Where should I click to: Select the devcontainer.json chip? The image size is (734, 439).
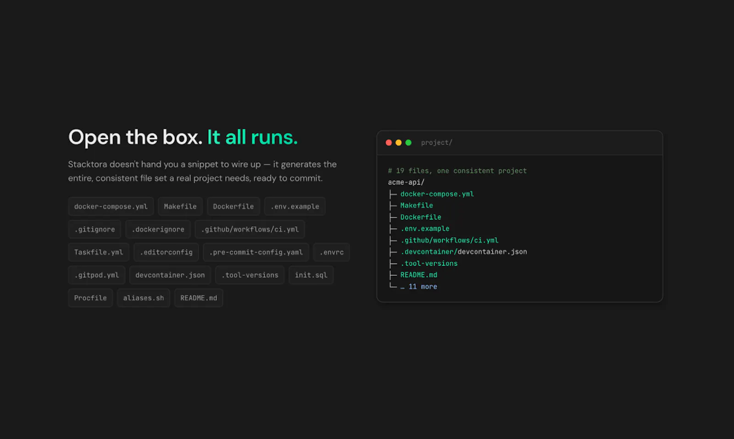170,275
